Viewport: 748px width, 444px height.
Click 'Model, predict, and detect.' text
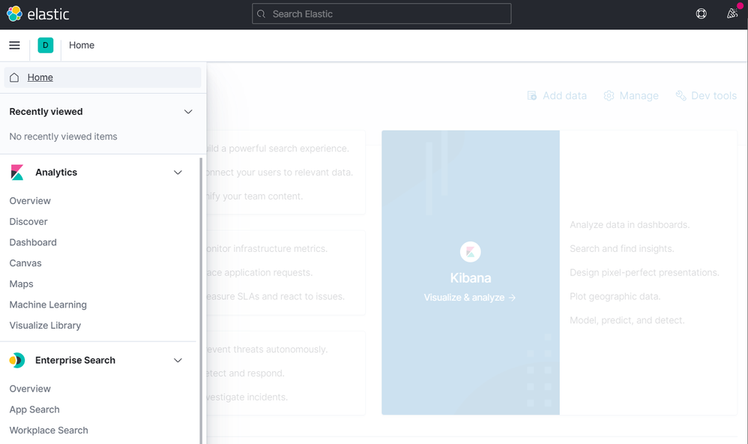point(627,320)
